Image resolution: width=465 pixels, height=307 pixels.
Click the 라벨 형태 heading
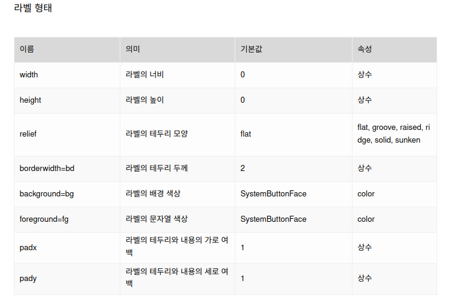coord(33,8)
